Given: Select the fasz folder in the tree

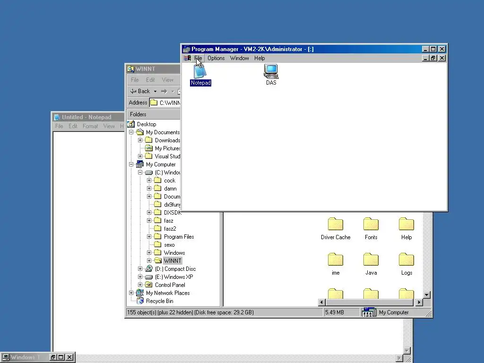Looking at the screenshot, I should (x=168, y=220).
